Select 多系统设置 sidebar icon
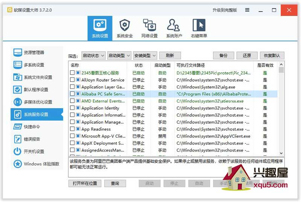Viewport: 301px width, 202px height. pyautogui.click(x=17, y=65)
